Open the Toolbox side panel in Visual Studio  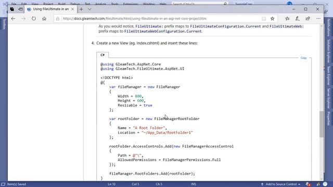[x=4, y=24]
